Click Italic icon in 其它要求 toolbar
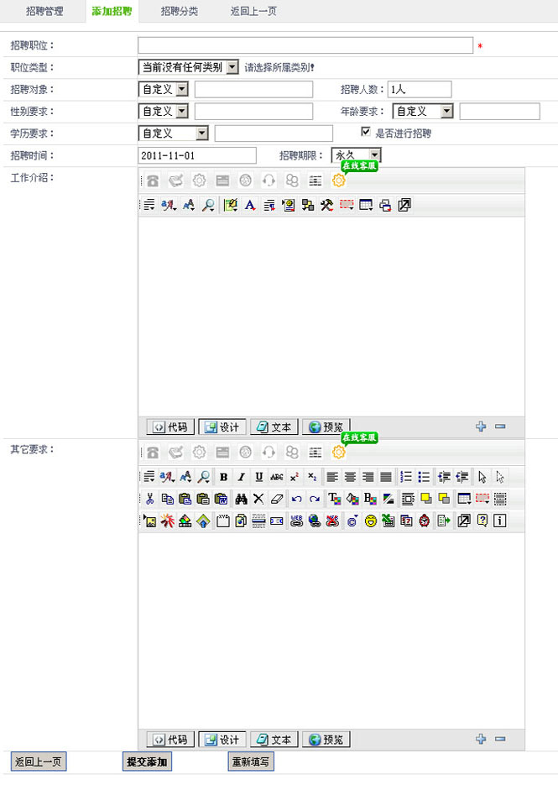This screenshot has height=785, width=558. point(241,477)
